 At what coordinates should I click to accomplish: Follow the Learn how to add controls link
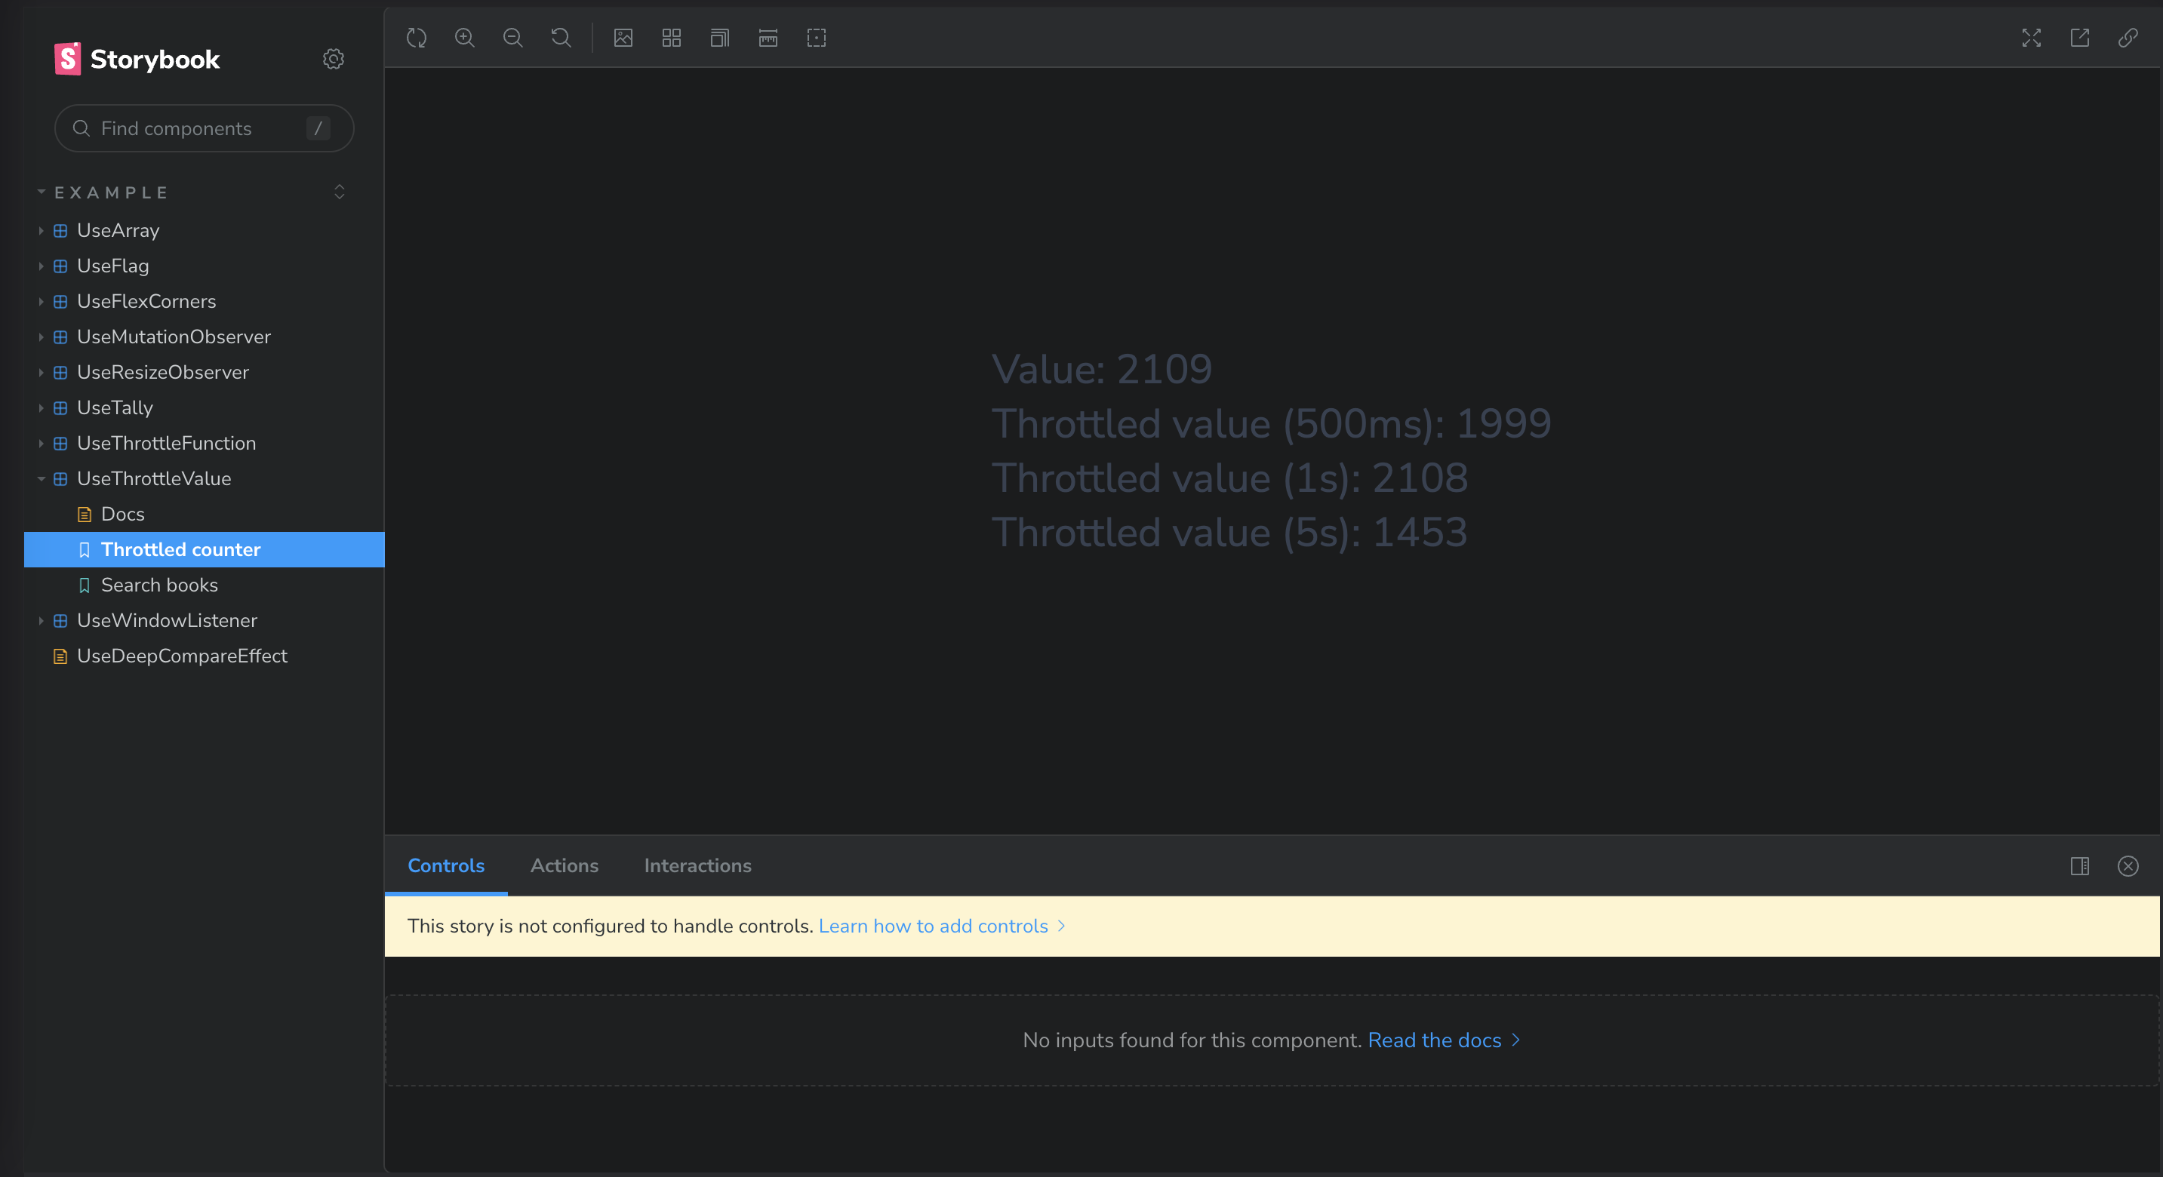[933, 926]
